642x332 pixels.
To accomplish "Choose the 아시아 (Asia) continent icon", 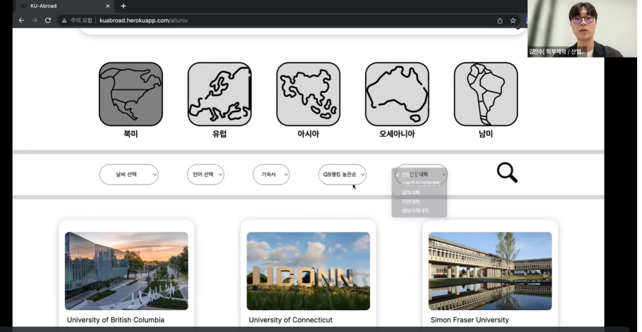I will coord(308,94).
